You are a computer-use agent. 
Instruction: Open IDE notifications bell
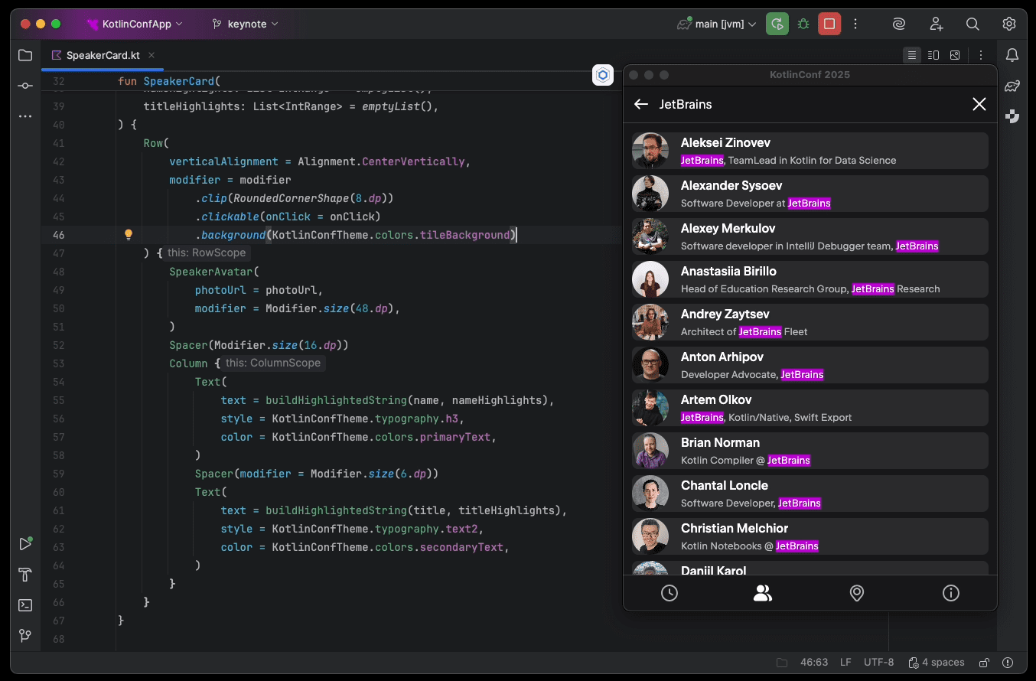[x=1012, y=55]
